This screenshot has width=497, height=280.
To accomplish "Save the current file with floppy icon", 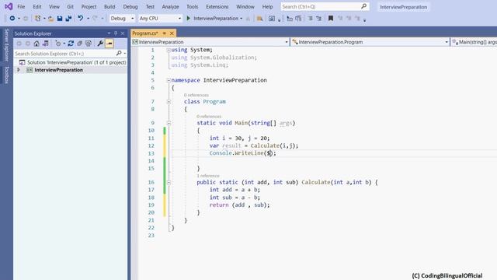I will pos(60,19).
